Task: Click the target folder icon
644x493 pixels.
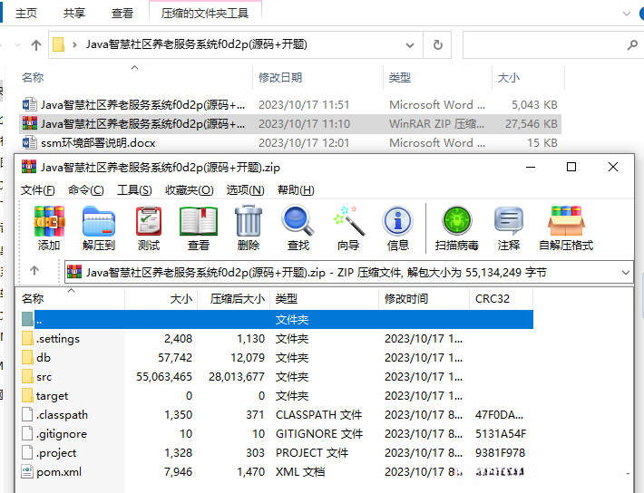Action: pos(27,396)
